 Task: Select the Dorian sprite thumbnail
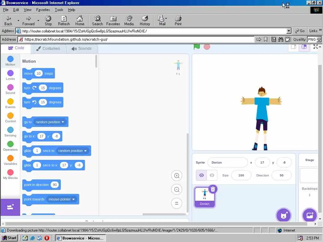coord(204,197)
